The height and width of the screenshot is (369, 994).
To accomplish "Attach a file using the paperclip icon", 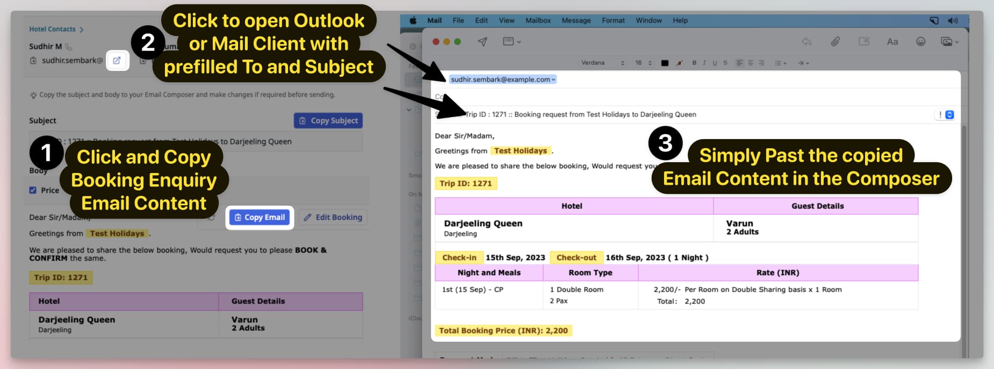I will pos(835,42).
